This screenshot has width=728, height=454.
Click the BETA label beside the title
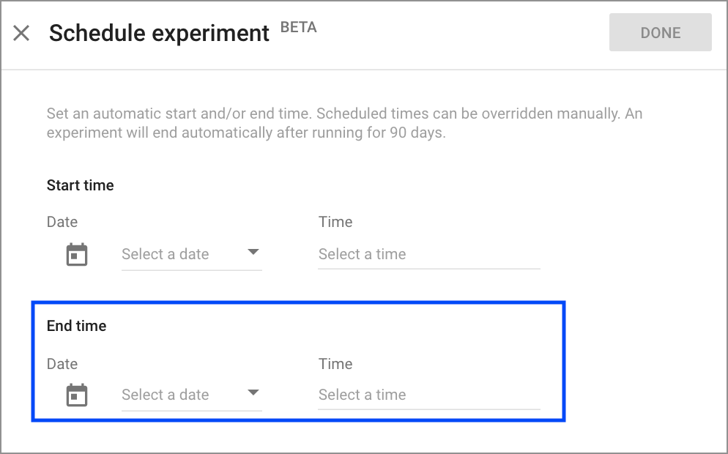tap(299, 29)
